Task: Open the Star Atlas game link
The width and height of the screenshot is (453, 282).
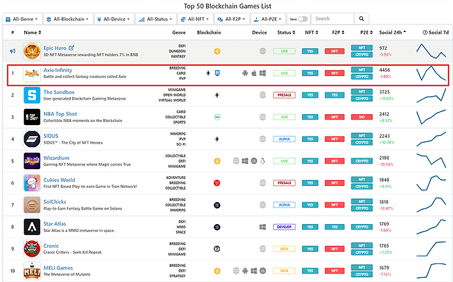Action: (54, 223)
